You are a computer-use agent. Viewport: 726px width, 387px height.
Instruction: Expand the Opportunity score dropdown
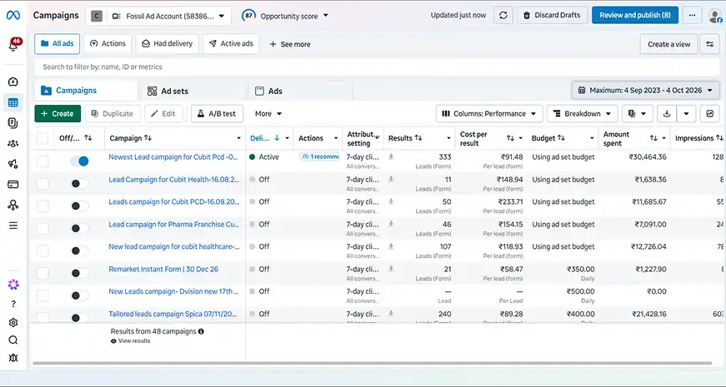click(285, 16)
